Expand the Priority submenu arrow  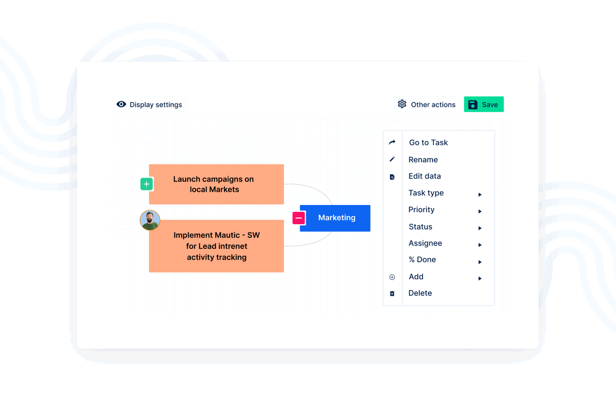pyautogui.click(x=480, y=211)
